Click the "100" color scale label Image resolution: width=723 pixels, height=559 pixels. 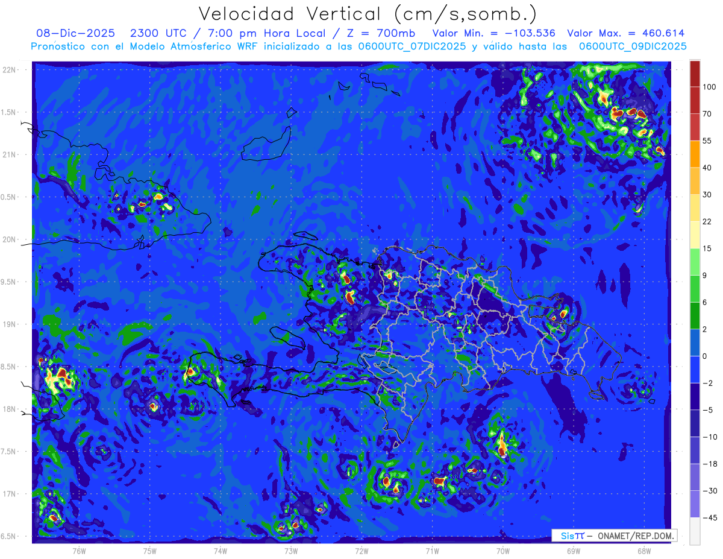[709, 87]
